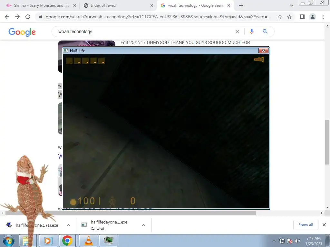Open Chrome's three-dot menu
Screen dimensions: 330x247
[x=323, y=17]
